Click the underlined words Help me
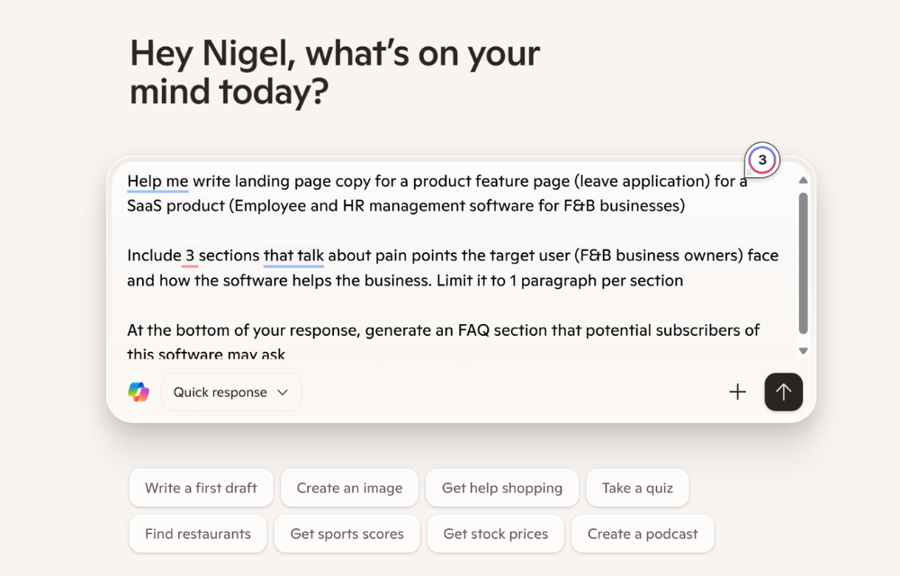900x576 pixels. pos(157,181)
